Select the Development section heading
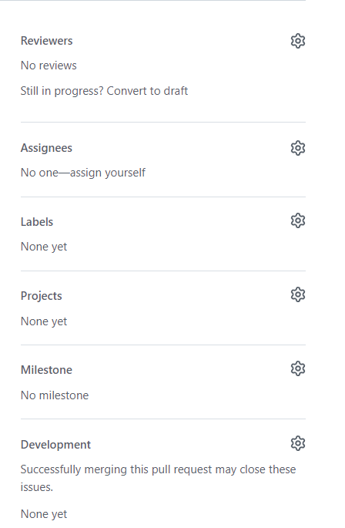The width and height of the screenshot is (345, 528). click(55, 445)
